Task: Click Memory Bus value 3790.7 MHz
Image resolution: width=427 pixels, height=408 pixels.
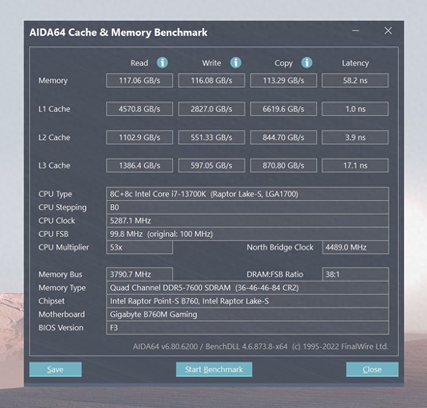Action: (x=139, y=274)
